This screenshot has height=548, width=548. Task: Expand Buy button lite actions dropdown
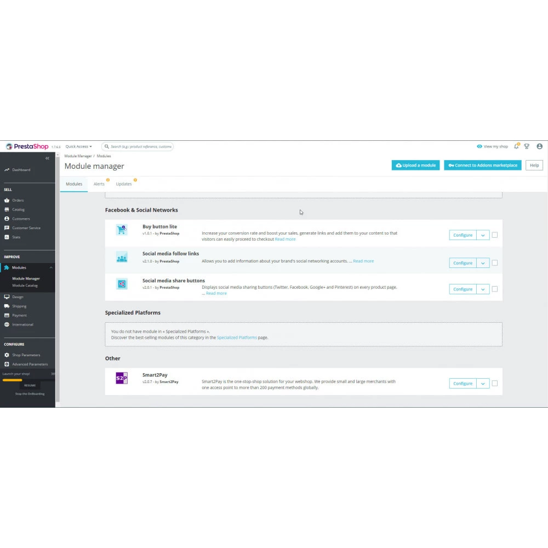(483, 235)
